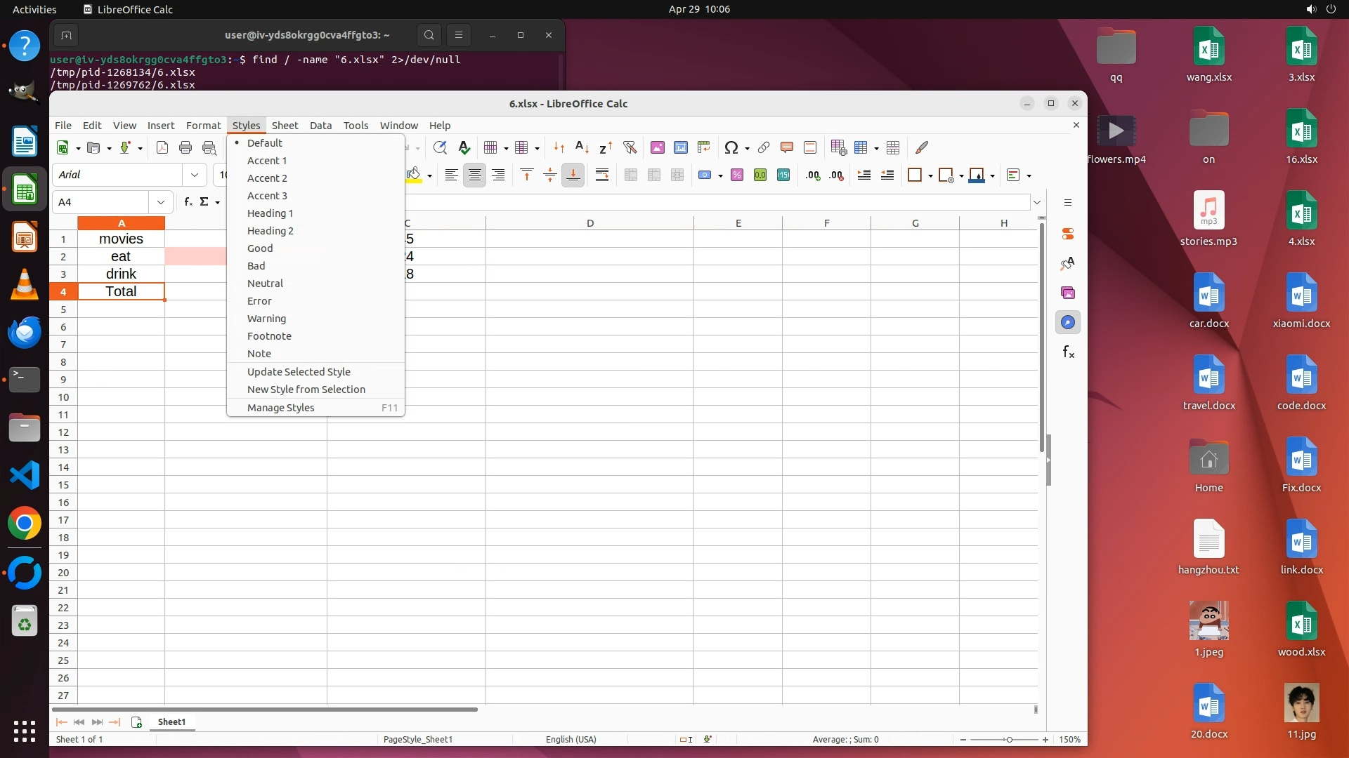1349x758 pixels.
Task: Click the zoom slider handle in the status bar
Action: pos(1009,740)
